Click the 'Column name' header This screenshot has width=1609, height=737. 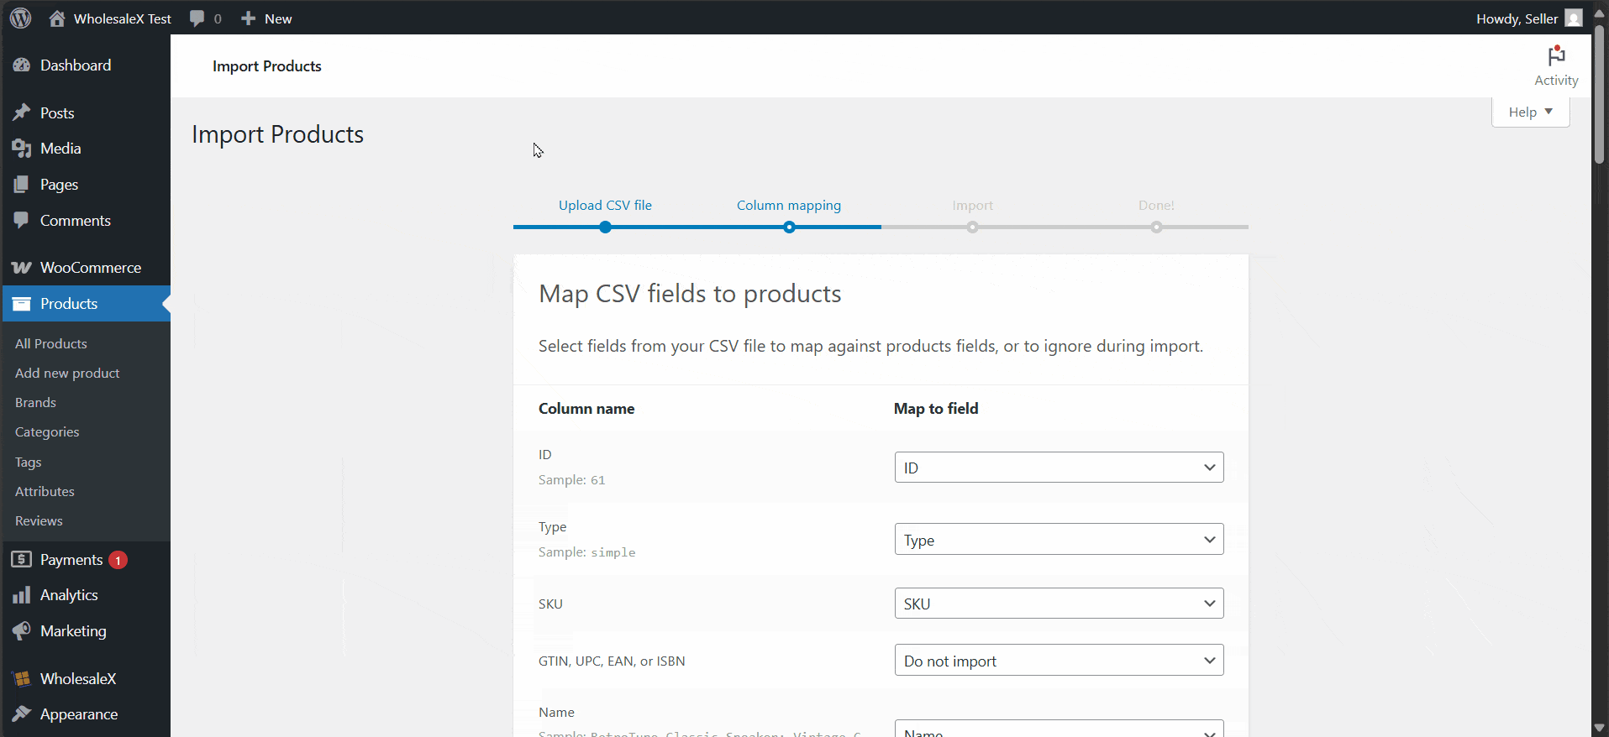click(586, 409)
